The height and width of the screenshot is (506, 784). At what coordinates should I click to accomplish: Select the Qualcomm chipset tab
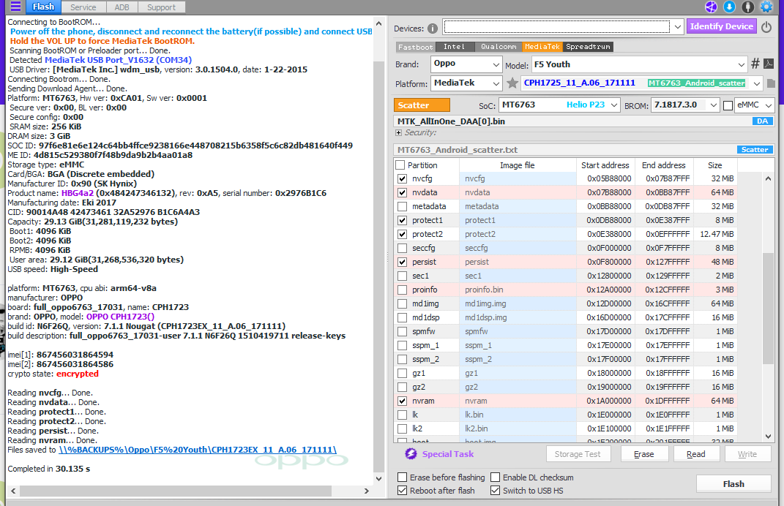(x=499, y=47)
